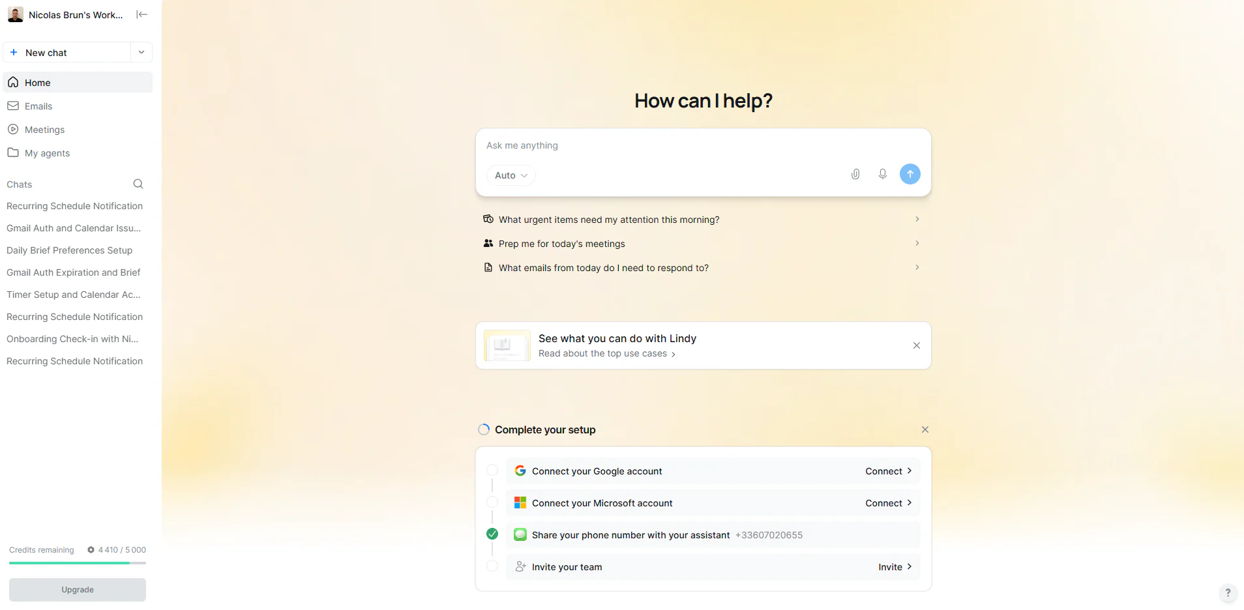
Task: Click chevron beside emails from today suggestion
Action: [917, 267]
